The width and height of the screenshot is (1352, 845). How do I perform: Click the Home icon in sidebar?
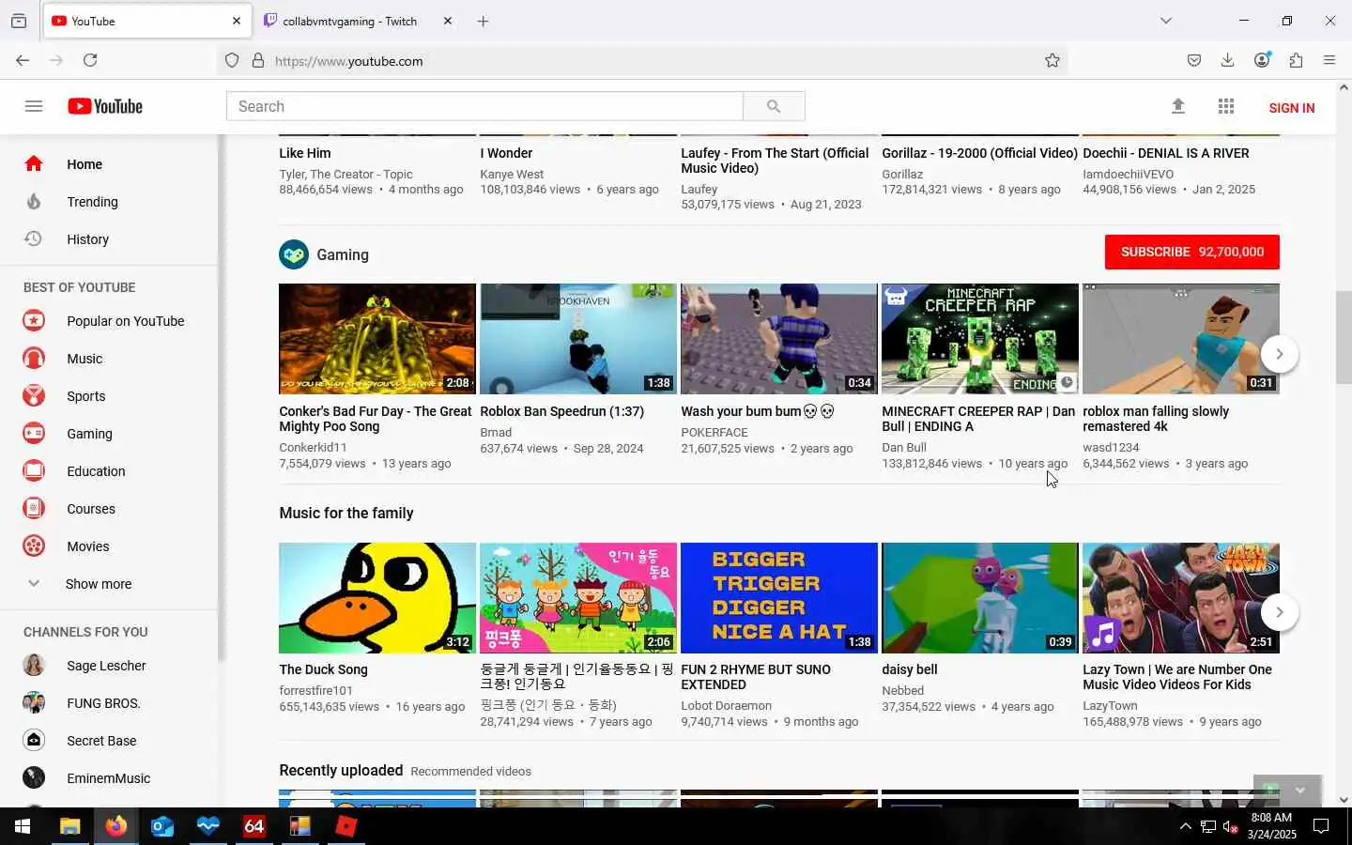[x=34, y=164]
